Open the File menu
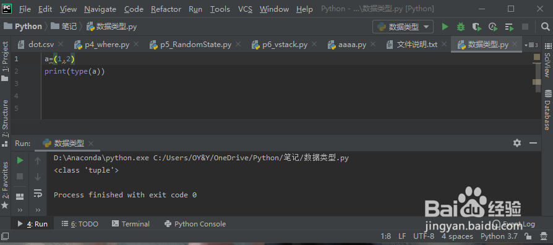The height and width of the screenshot is (245, 553). 25,9
